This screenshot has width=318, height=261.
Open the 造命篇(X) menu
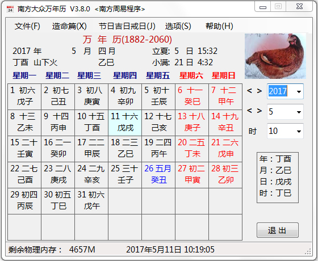69,26
